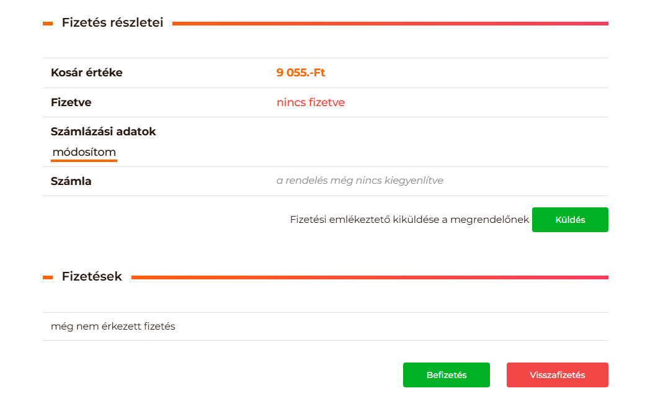The height and width of the screenshot is (401, 645).
Task: Click the 'még nem érkezett fizetés' message
Action: (113, 327)
